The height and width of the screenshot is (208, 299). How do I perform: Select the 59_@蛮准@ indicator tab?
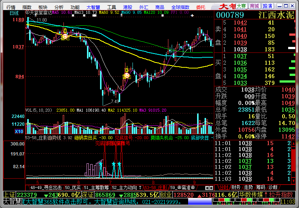click(182, 188)
